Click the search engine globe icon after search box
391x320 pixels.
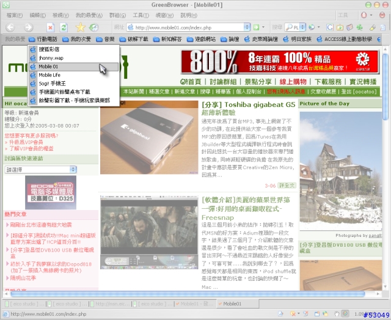[x=312, y=27]
